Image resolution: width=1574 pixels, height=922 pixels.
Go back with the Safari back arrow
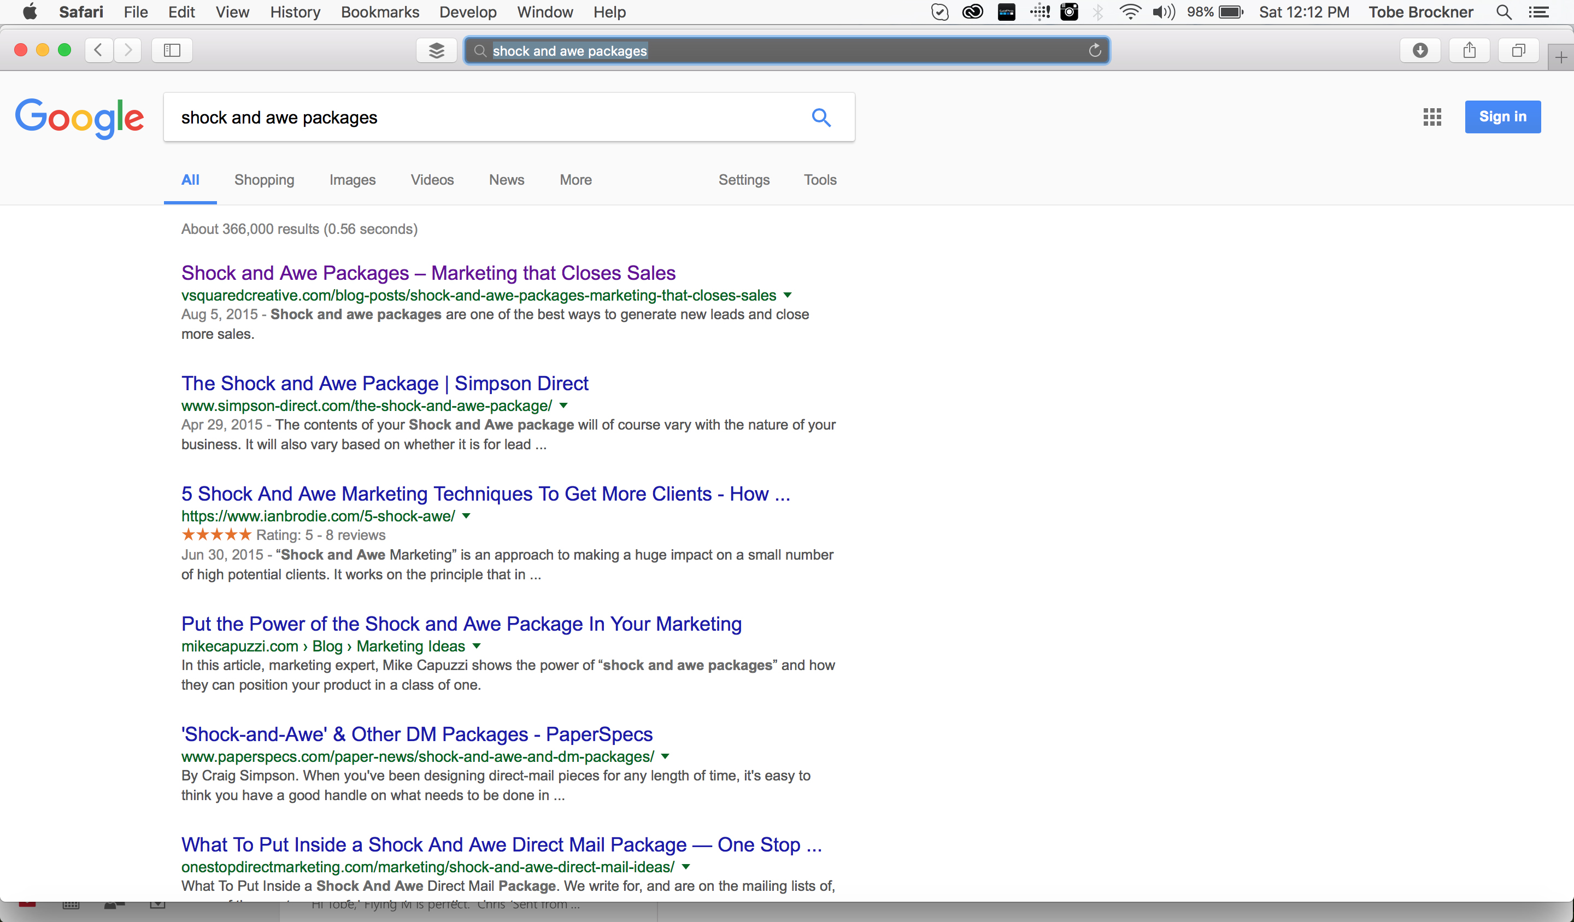pos(99,50)
